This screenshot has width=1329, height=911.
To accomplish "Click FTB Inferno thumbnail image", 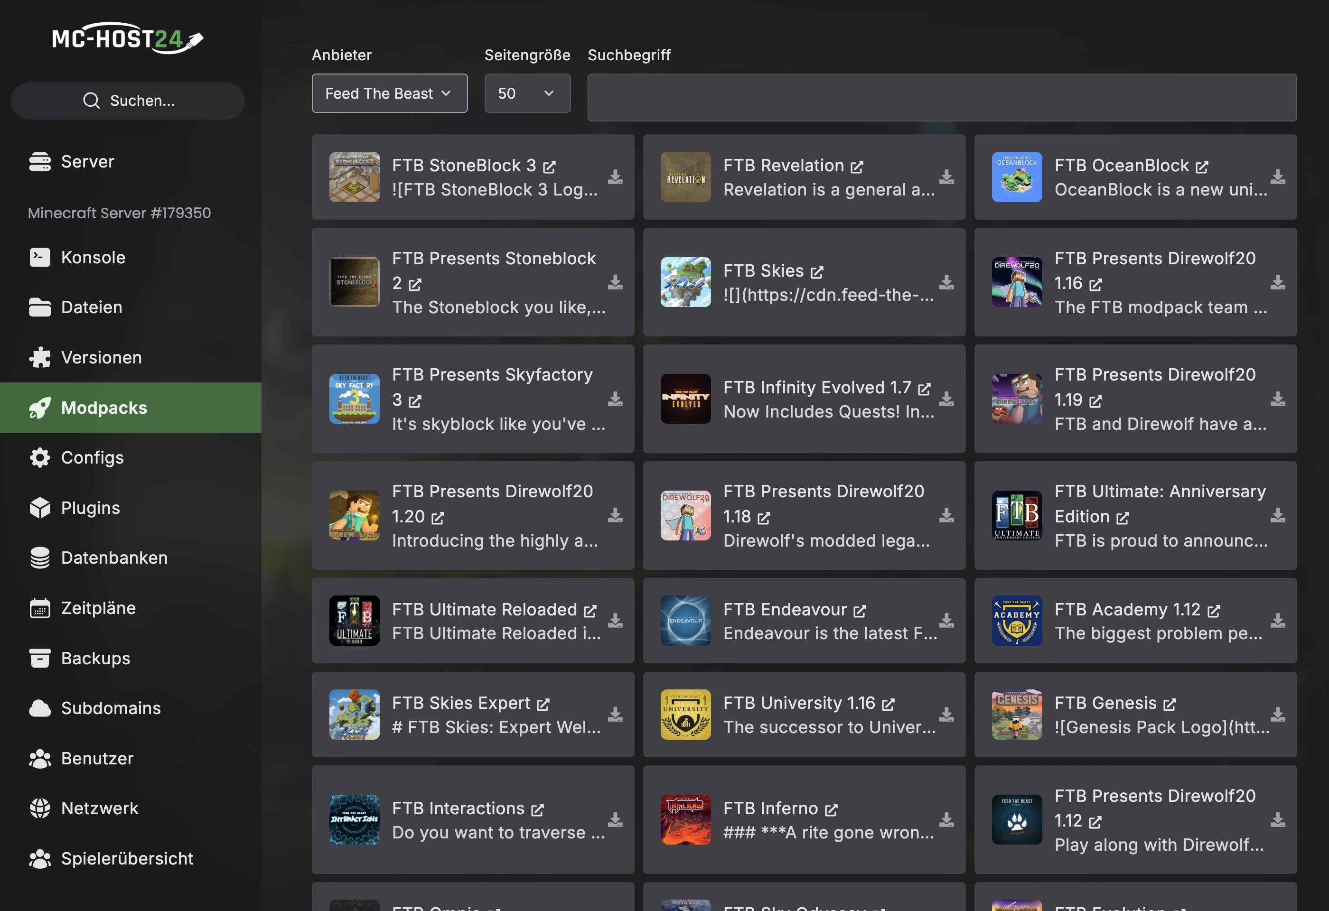I will 685,819.
